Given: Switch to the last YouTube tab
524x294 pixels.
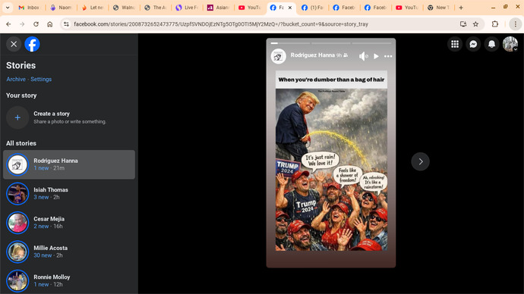Looking at the screenshot, I should point(407,8).
